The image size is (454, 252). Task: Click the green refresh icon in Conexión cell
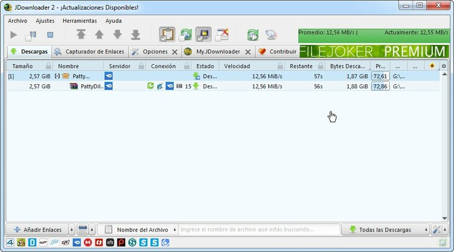[x=150, y=86]
